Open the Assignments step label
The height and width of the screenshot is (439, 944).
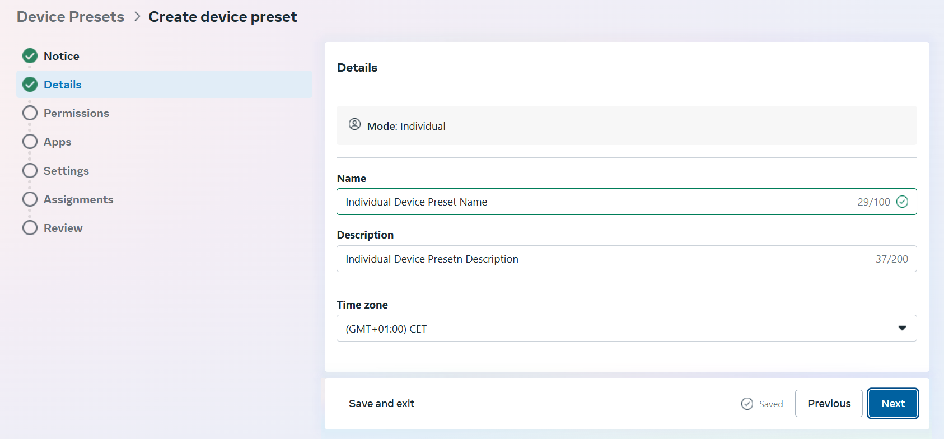pyautogui.click(x=78, y=199)
